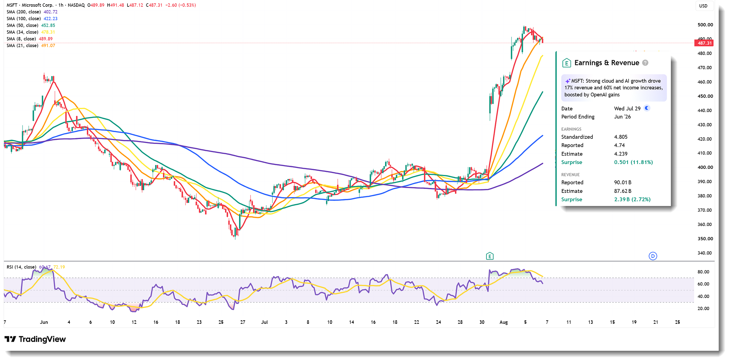Click the AI summary about cloud and AI growth

pos(614,88)
